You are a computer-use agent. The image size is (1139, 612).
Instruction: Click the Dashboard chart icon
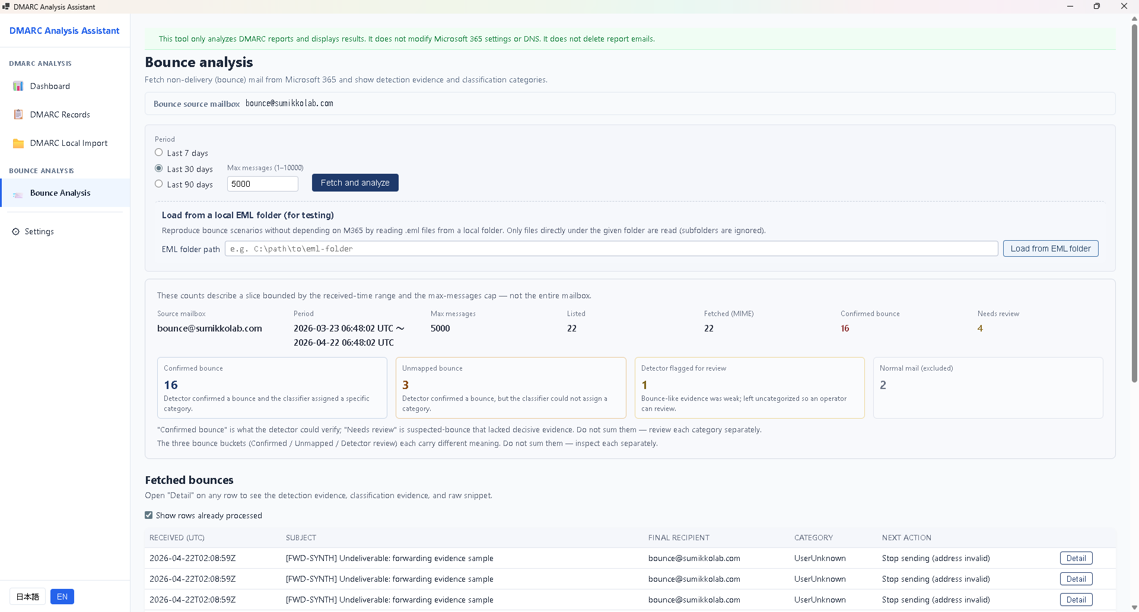(18, 86)
